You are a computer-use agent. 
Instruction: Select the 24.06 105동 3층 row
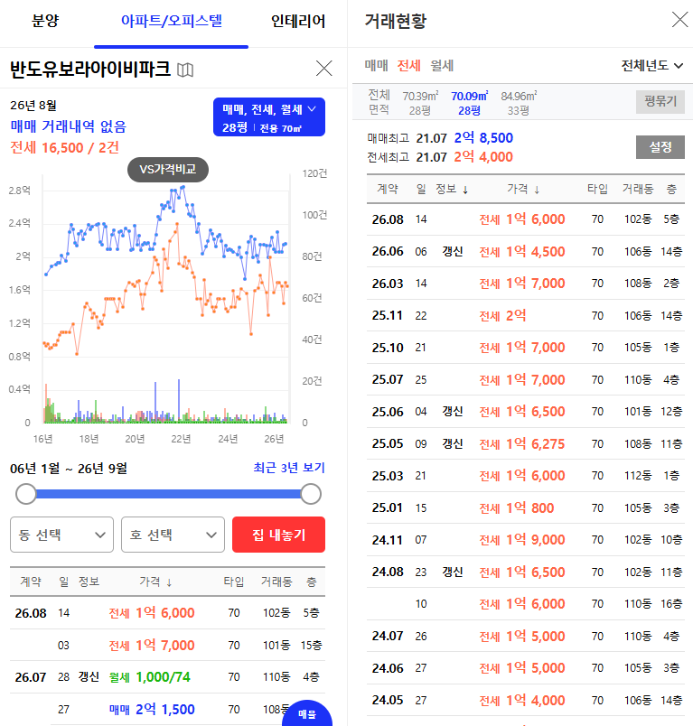[x=526, y=668]
